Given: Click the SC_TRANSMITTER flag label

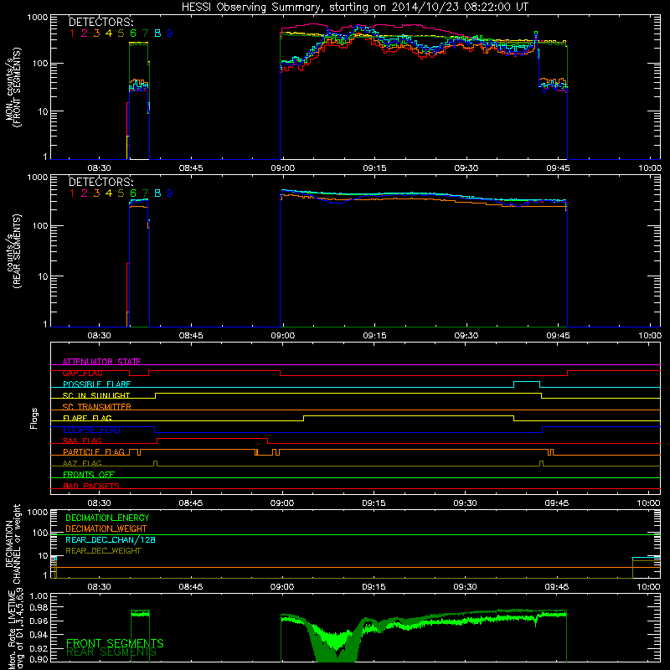Looking at the screenshot, I should [x=96, y=406].
